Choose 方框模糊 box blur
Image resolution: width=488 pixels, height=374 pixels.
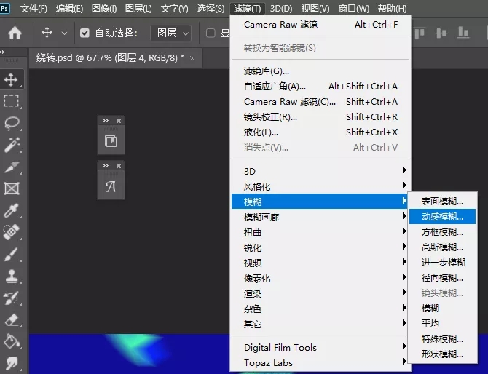[x=442, y=231]
